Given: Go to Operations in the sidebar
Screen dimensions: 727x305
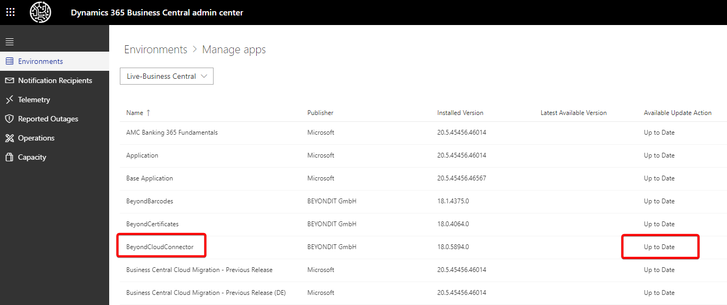Looking at the screenshot, I should point(36,138).
